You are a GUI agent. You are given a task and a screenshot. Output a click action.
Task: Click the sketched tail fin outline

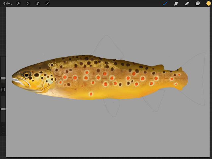195,79
